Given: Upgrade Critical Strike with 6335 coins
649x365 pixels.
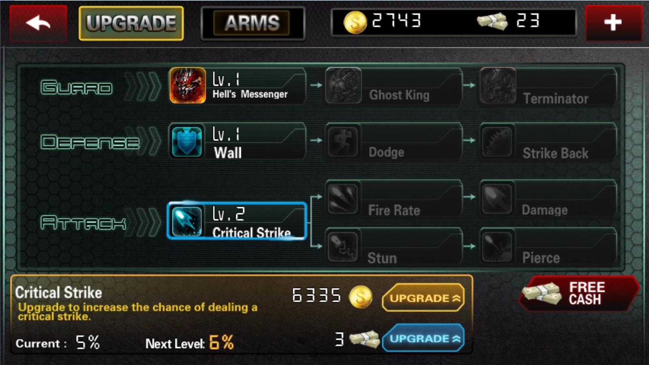Looking at the screenshot, I should click(423, 298).
